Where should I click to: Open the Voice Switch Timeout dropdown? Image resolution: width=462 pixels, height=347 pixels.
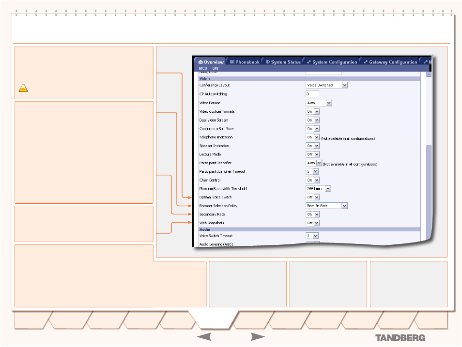[312, 236]
